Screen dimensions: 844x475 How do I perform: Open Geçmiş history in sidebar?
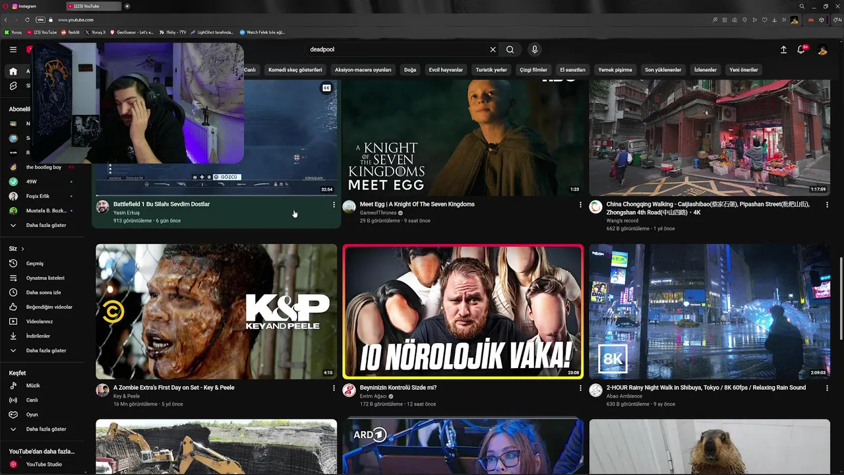(x=43, y=263)
